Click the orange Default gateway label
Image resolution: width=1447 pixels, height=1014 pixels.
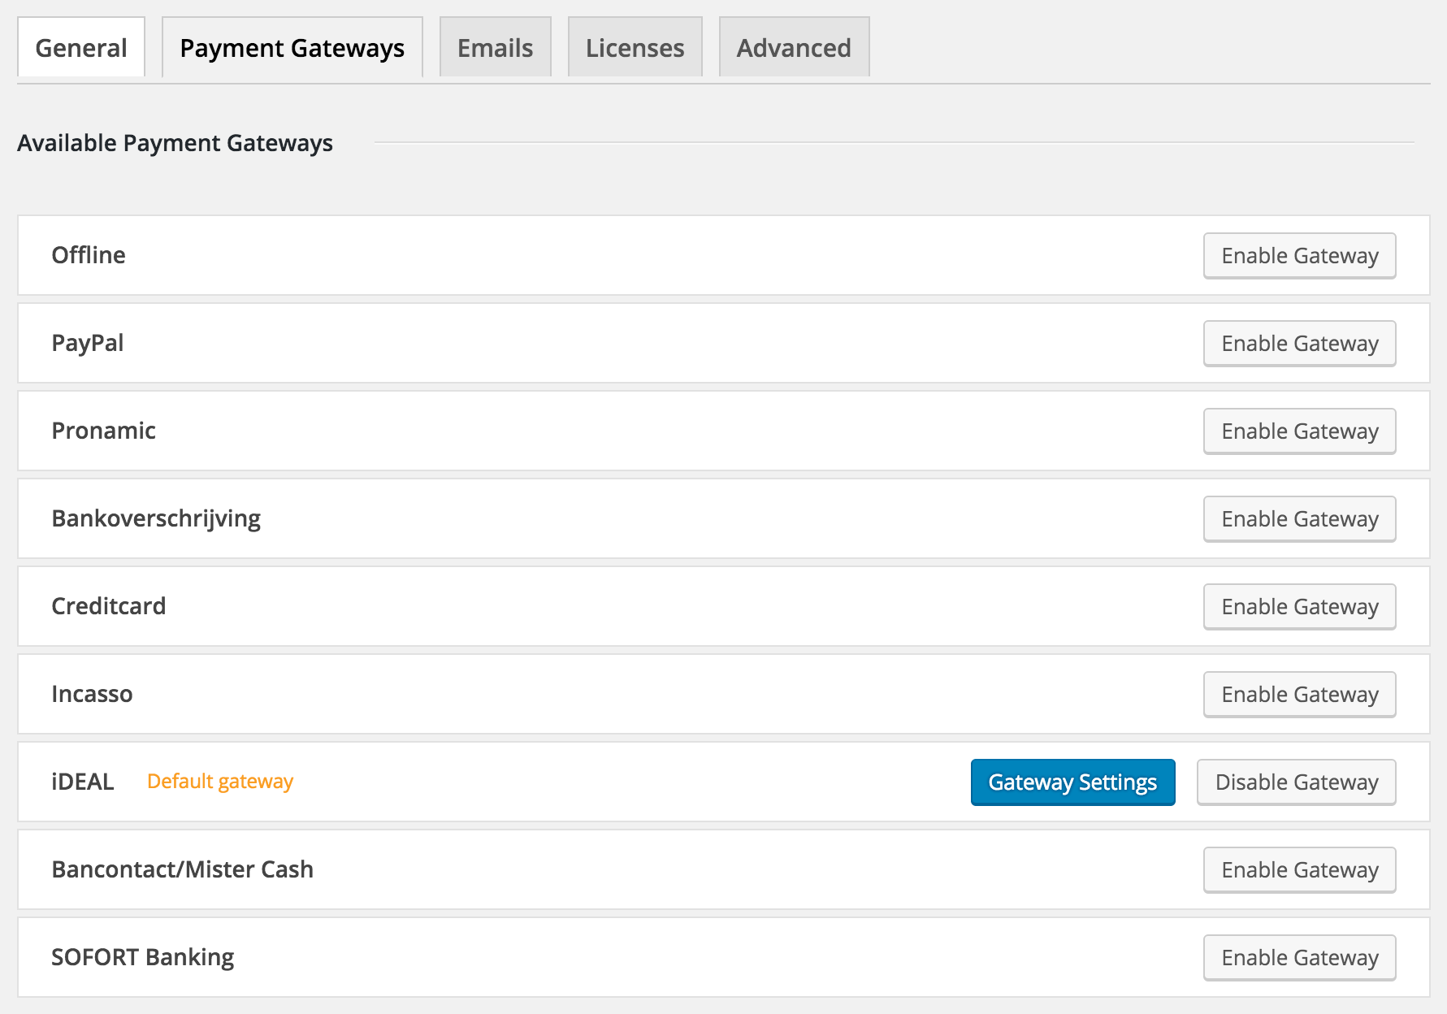point(220,782)
